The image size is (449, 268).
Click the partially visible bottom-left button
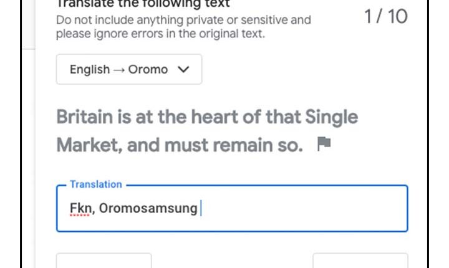click(x=104, y=261)
